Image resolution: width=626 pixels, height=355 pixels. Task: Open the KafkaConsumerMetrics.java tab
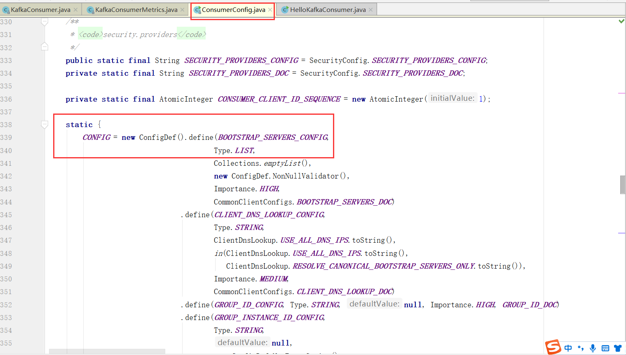(136, 9)
